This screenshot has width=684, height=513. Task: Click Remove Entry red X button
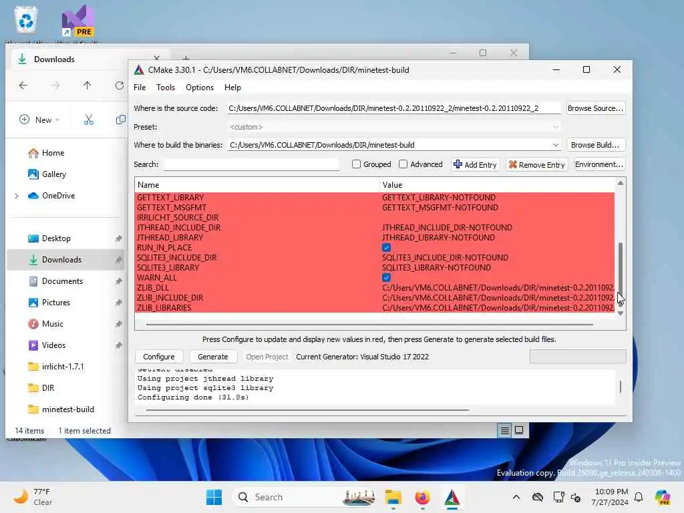tap(536, 164)
